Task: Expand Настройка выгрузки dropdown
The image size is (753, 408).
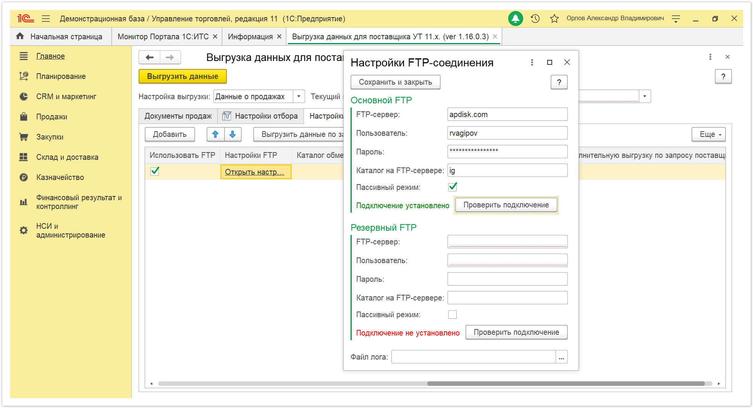Action: 299,96
